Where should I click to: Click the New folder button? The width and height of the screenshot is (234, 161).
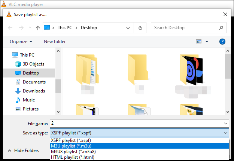[55, 42]
